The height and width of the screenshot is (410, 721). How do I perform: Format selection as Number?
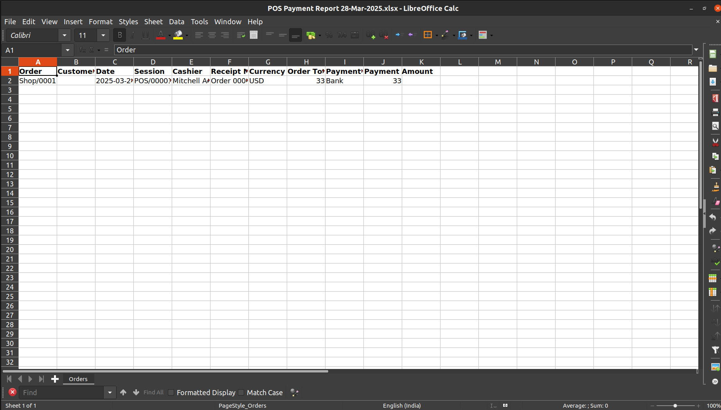342,35
